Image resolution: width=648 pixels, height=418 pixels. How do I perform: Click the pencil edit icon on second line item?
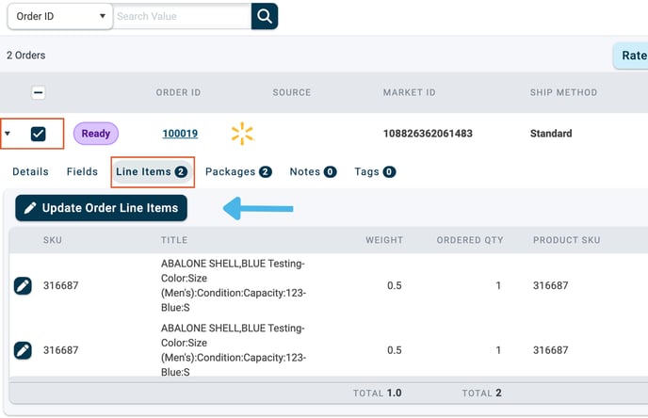coord(24,350)
